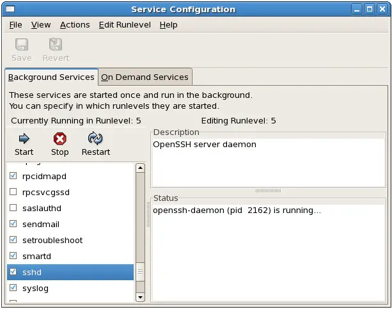This screenshot has height=309, width=392.
Task: Click the service list scrollbar down arrow
Action: click(141, 297)
